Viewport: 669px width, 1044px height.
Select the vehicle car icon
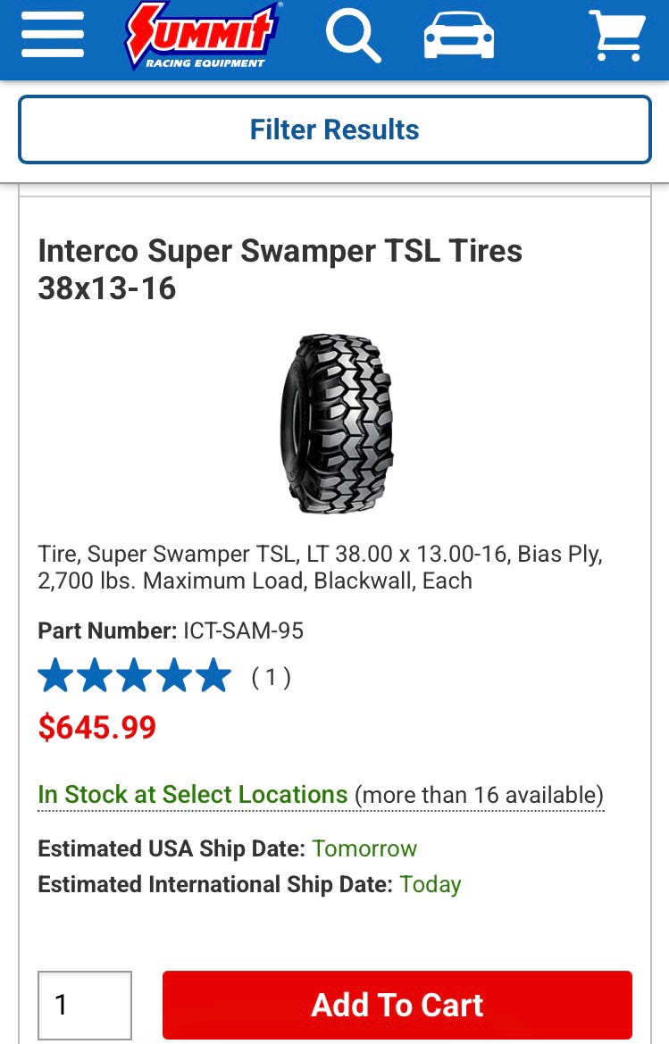coord(459,36)
